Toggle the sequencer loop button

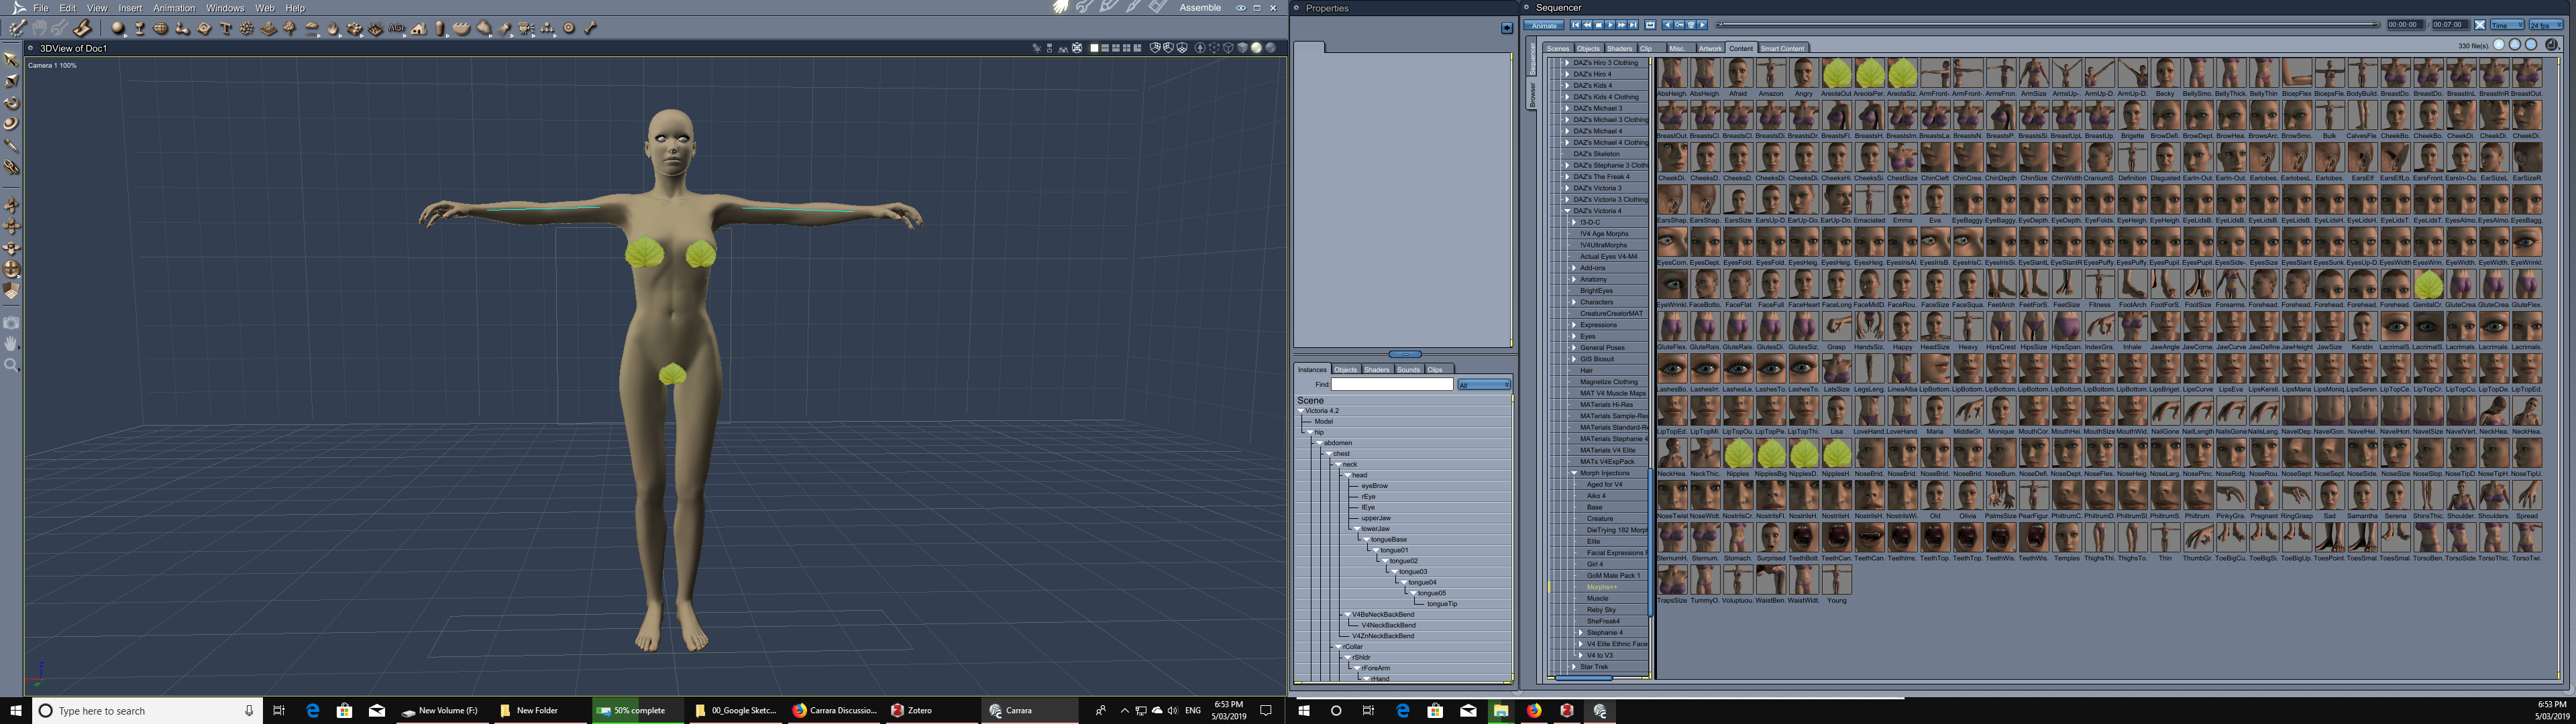click(1651, 25)
